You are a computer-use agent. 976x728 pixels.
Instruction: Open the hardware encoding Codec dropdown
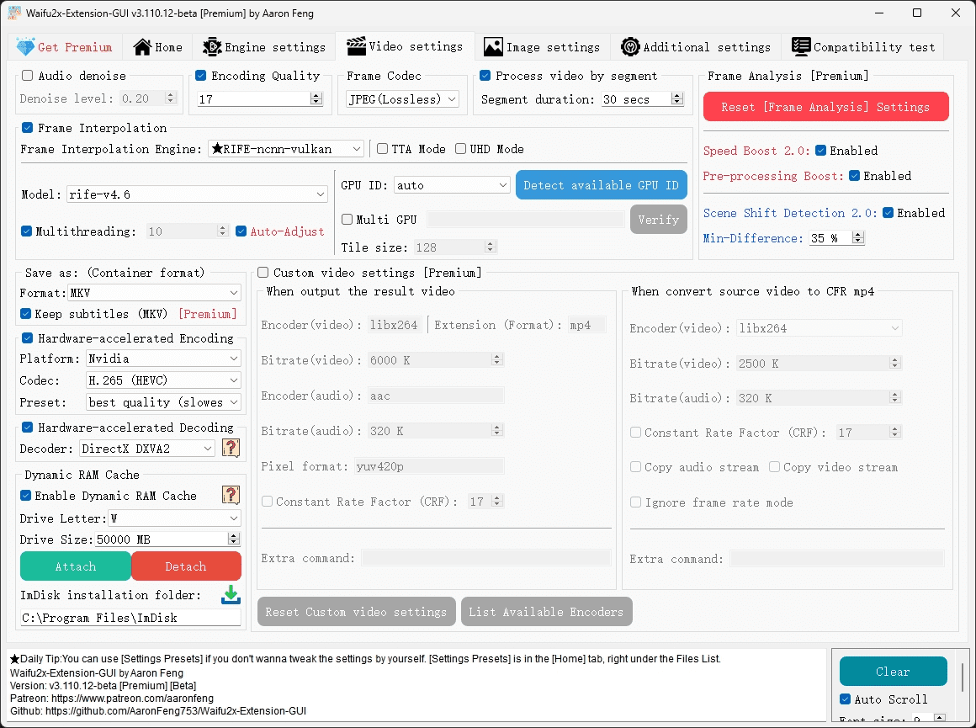(164, 380)
